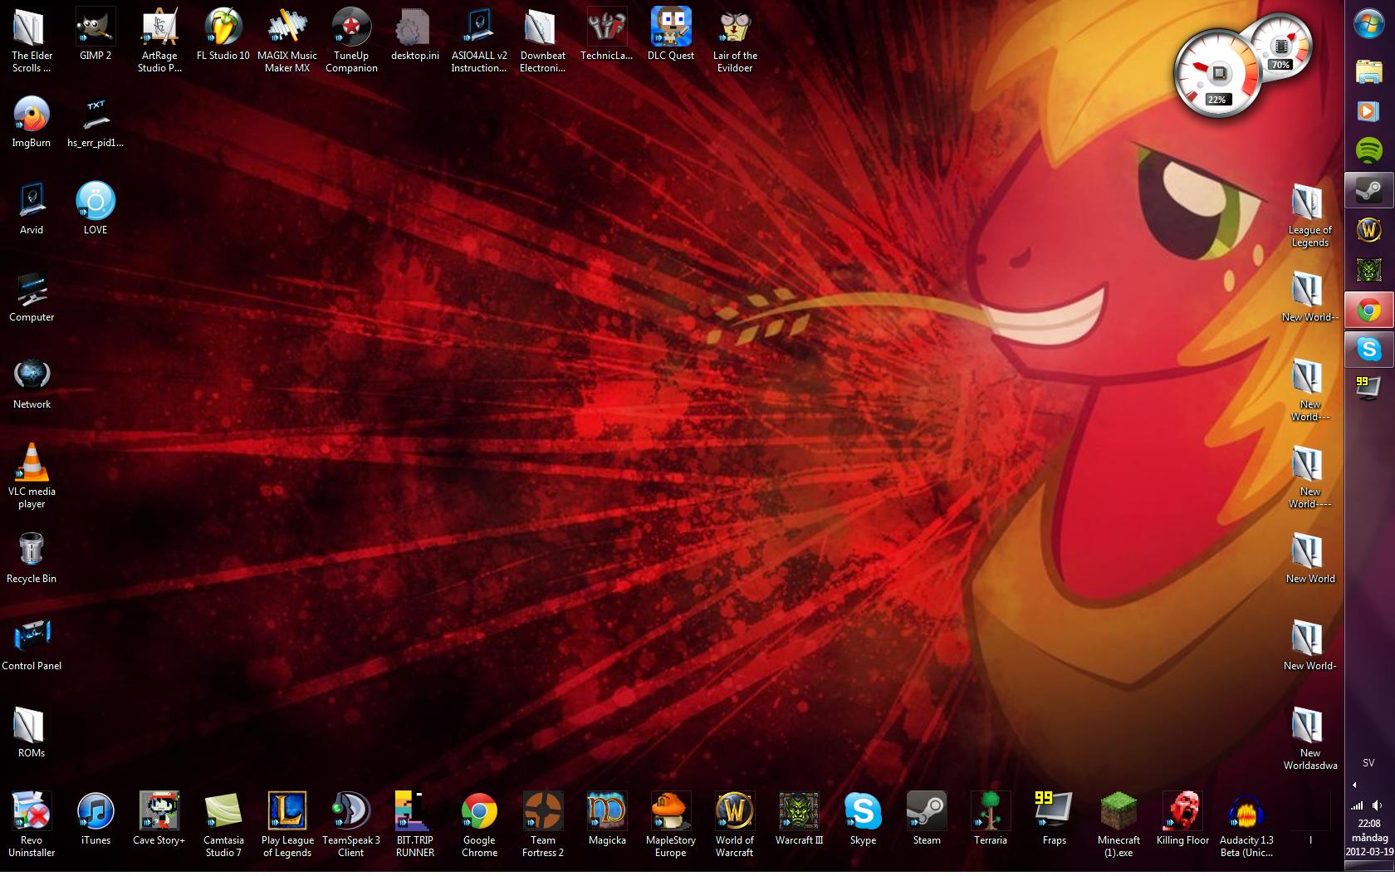
Task: Show hidden tray icons arrow
Action: click(x=1355, y=785)
